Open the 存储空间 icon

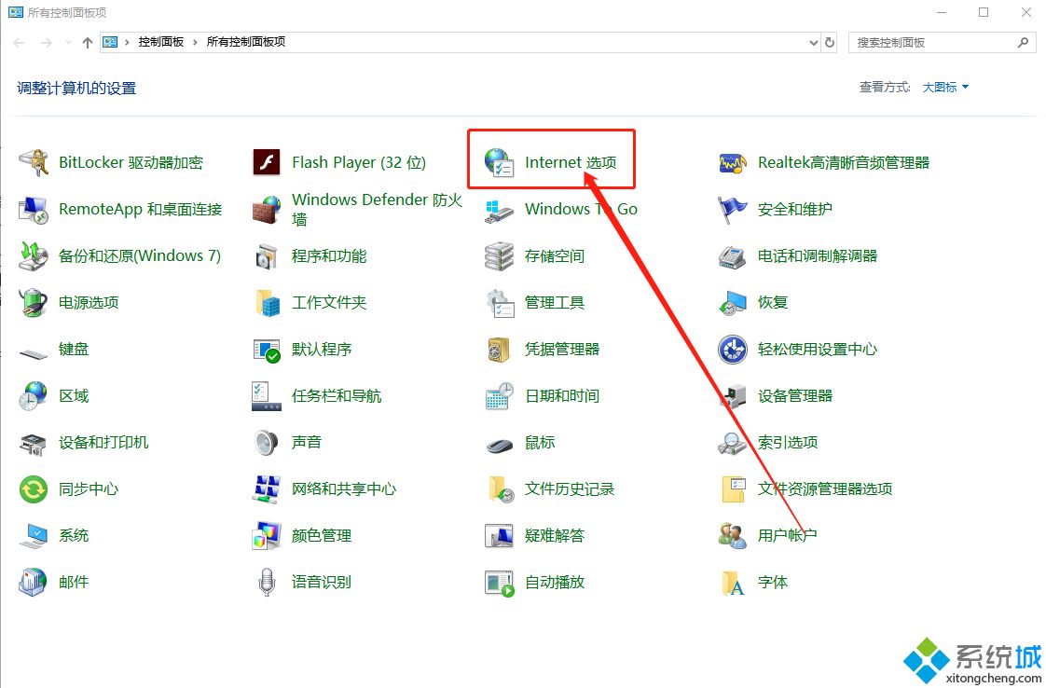coord(499,256)
